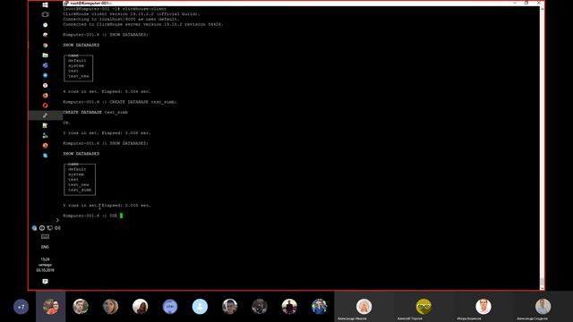Click 'Connected to ClickHouse server version' line
Viewport: 573px width, 322px height.
click(143, 24)
